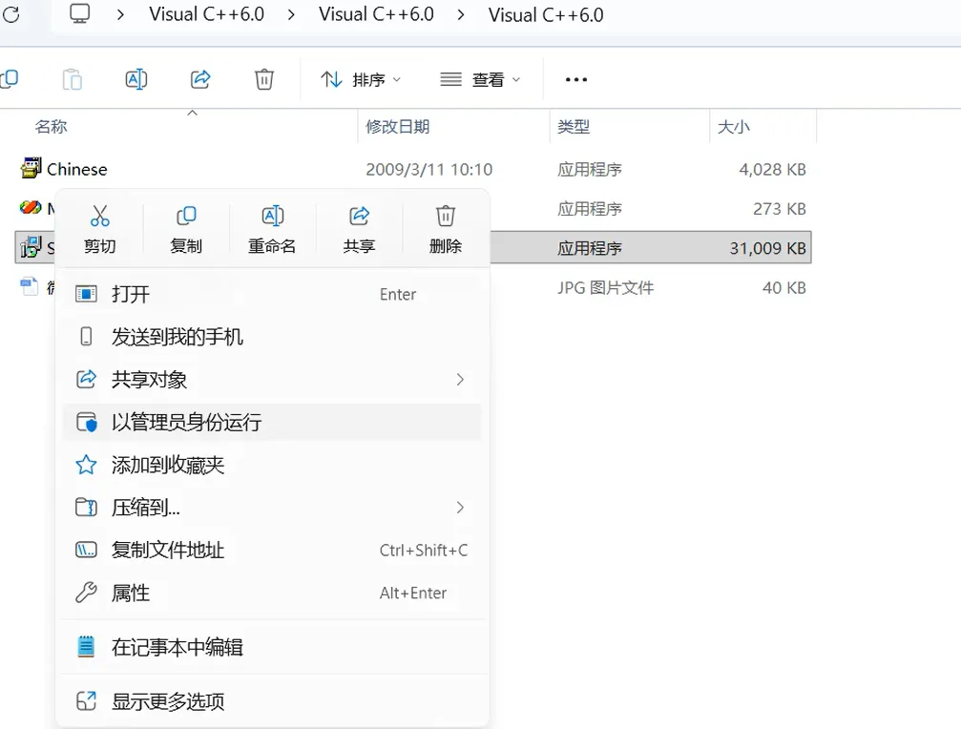Open the three-dot more options menu
961x729 pixels.
pos(576,79)
